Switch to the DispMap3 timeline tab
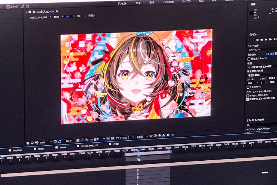The image size is (277, 185). 17,150
